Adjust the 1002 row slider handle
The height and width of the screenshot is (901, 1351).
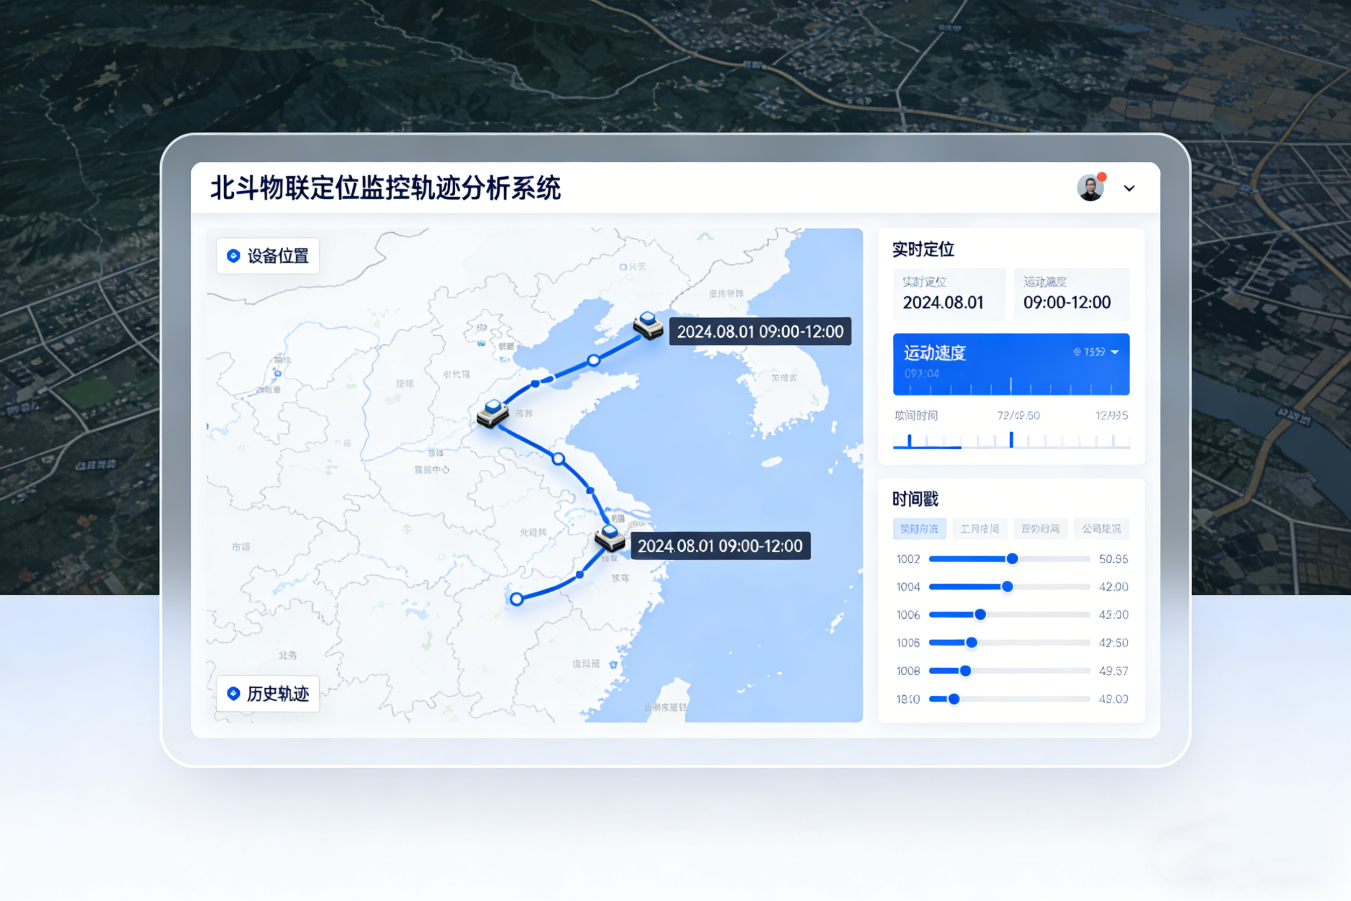(1012, 558)
